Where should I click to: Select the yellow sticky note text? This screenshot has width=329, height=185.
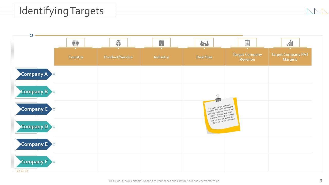(x=222, y=114)
